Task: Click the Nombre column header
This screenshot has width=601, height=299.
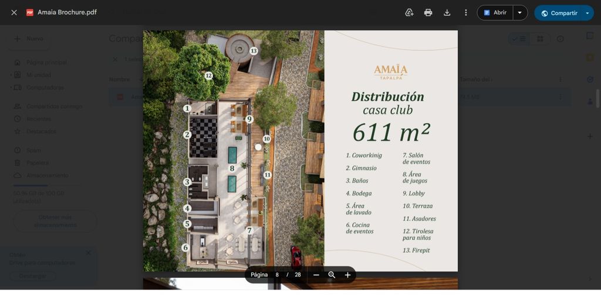Action: pos(119,80)
